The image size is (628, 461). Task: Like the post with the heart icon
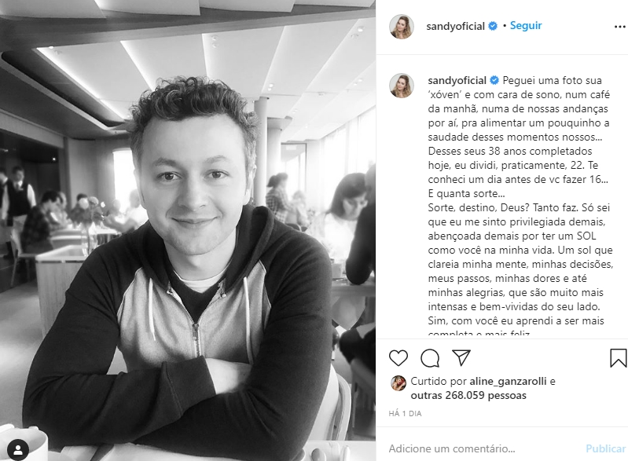398,358
